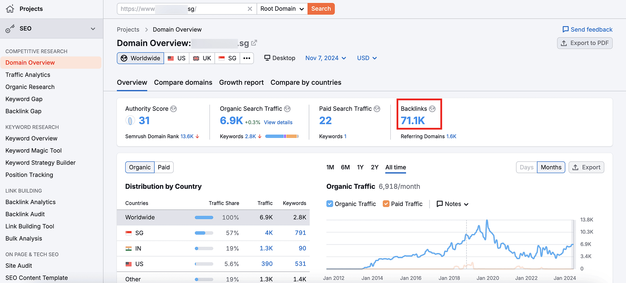Click the Keywords 2.8K red down arrow
Viewport: 626px width, 283px height.
coord(260,136)
